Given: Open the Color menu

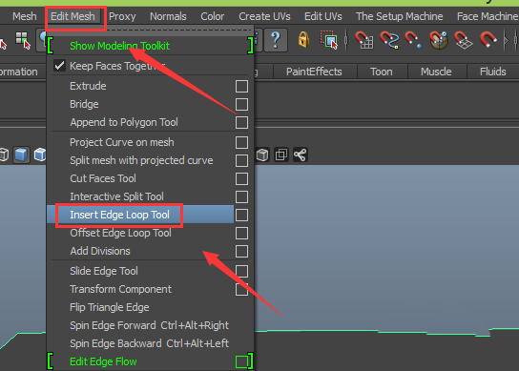Looking at the screenshot, I should point(212,16).
